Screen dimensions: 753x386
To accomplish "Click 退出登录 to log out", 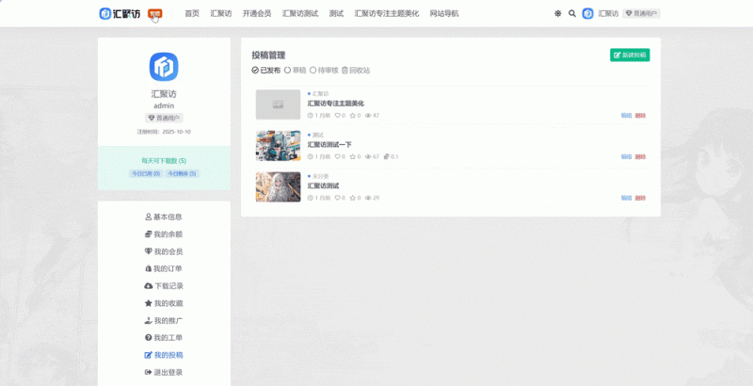I will [164, 373].
